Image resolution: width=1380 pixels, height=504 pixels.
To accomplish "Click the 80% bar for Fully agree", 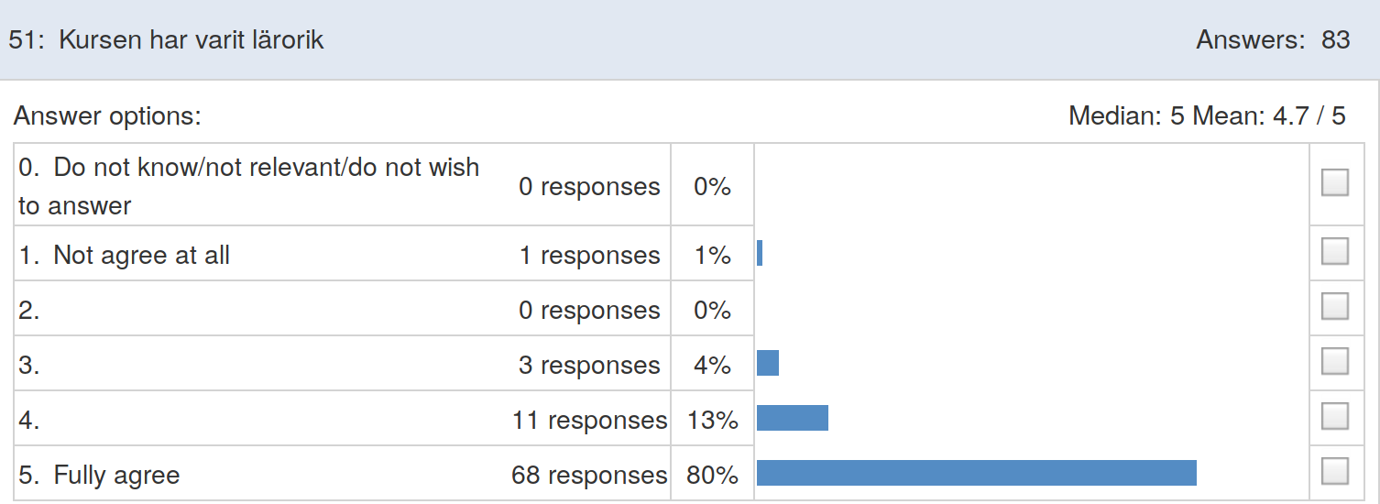I will [977, 473].
